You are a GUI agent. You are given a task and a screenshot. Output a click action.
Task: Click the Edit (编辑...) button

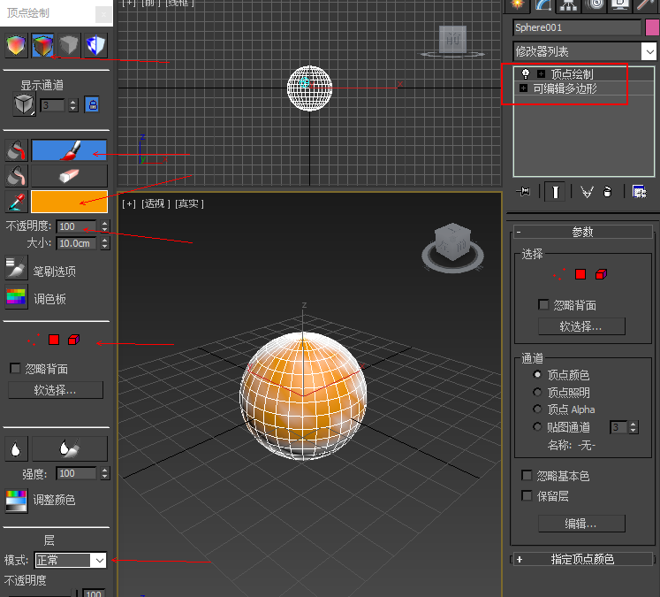click(x=581, y=524)
